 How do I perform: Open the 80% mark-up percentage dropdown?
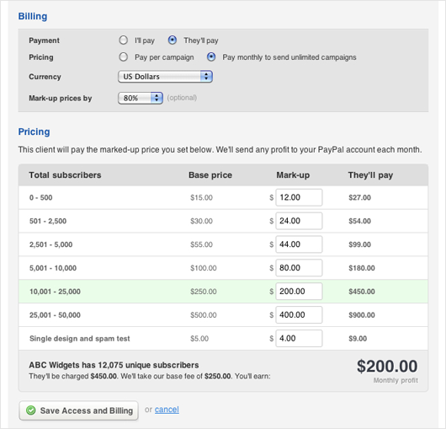141,98
